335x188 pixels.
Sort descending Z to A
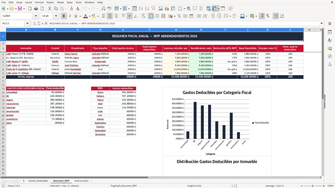147,9
